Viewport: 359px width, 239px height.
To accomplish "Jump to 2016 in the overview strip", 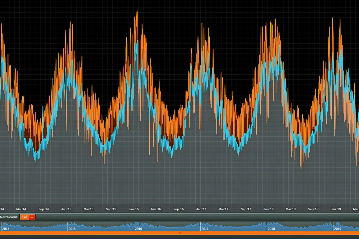I will click(x=139, y=229).
